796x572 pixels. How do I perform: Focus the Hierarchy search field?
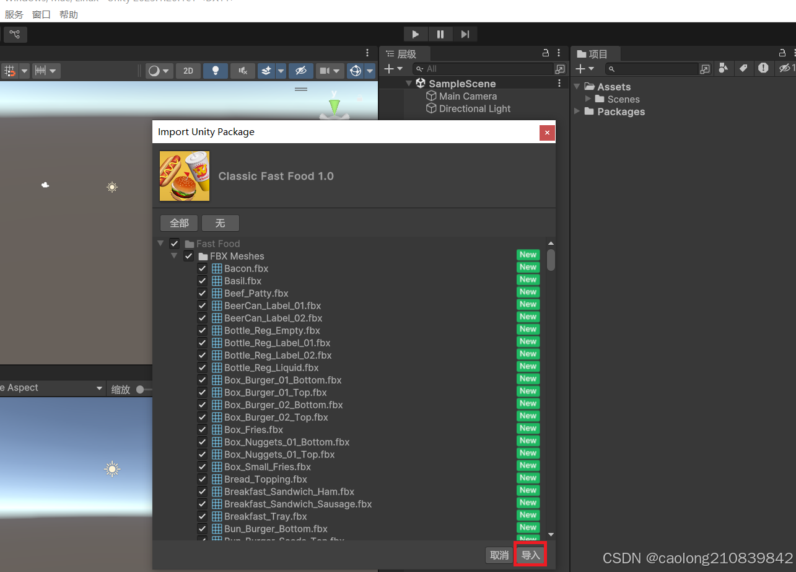click(483, 69)
